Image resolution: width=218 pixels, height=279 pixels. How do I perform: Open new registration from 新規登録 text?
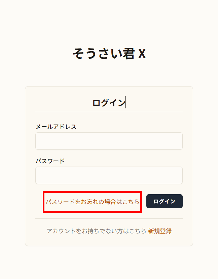160,231
